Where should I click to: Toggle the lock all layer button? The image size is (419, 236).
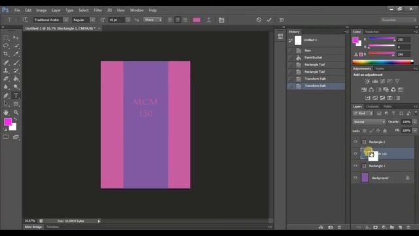tap(385, 130)
